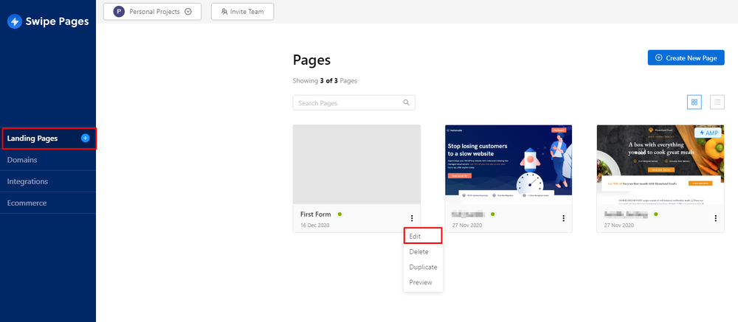The height and width of the screenshot is (322, 738).
Task: Switch to grid view icon
Action: (694, 102)
